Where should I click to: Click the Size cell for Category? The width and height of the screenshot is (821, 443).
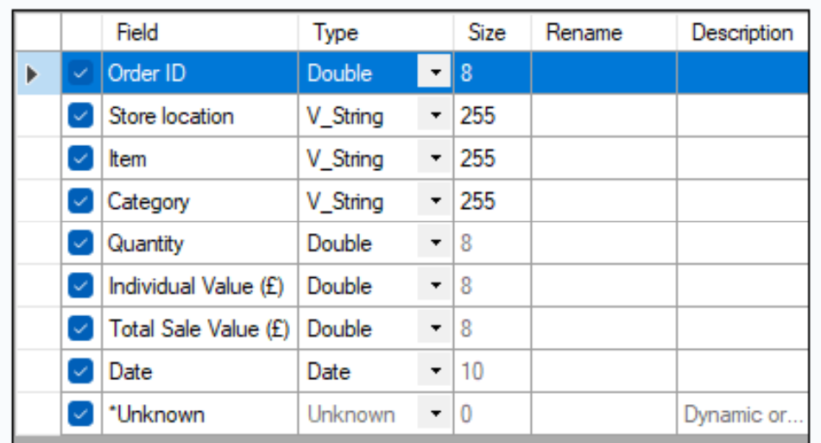pos(491,201)
